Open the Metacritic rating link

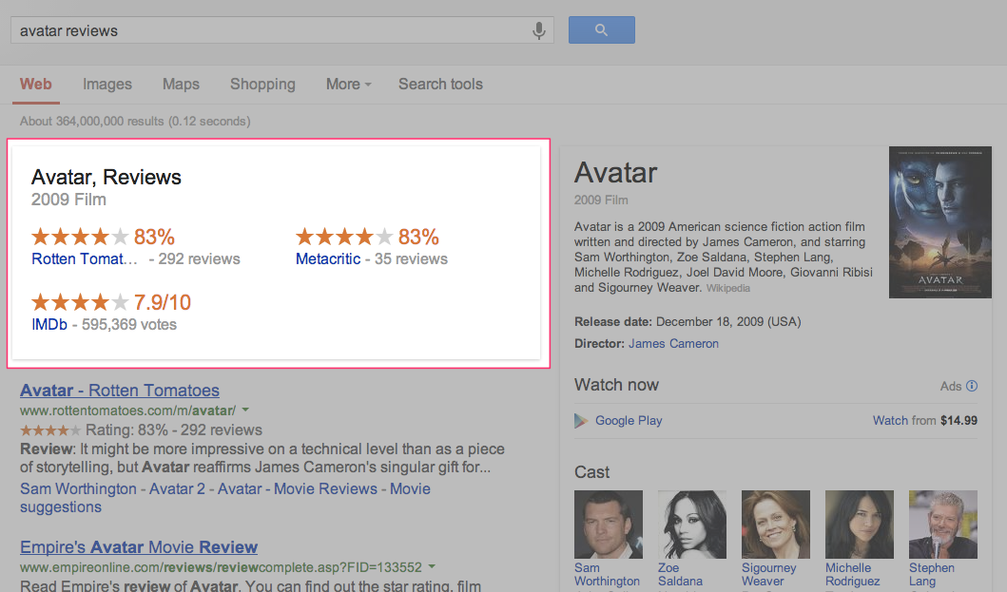[328, 258]
